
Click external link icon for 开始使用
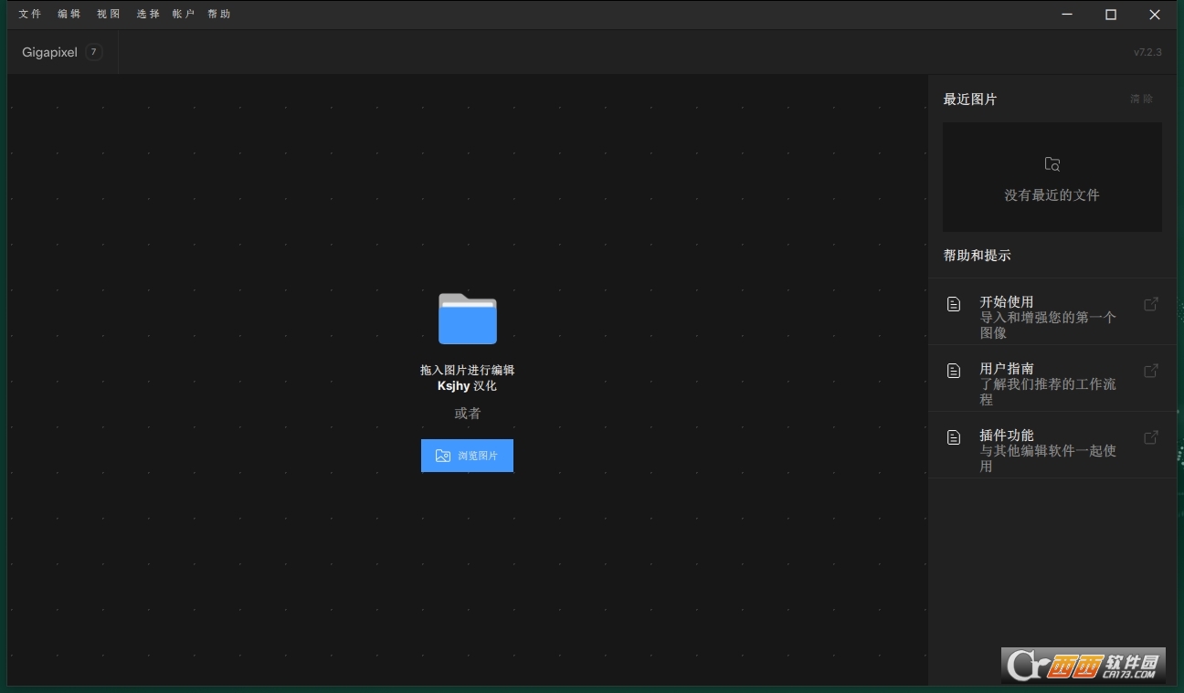click(1151, 304)
